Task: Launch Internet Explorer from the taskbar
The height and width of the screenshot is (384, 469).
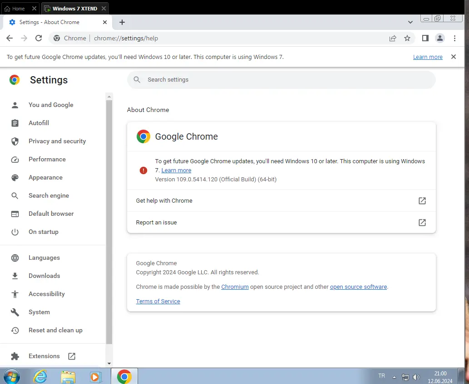Action: click(40, 377)
